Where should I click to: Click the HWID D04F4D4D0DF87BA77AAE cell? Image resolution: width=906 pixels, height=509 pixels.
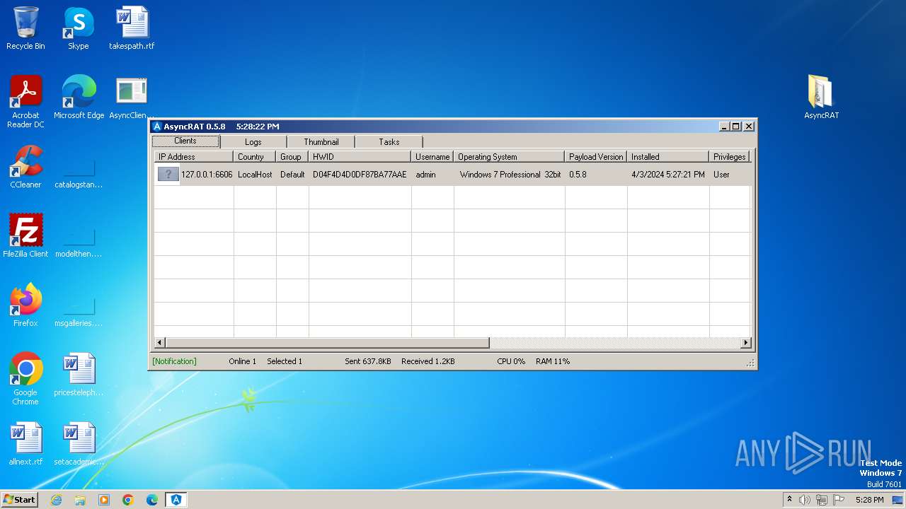pyautogui.click(x=360, y=175)
